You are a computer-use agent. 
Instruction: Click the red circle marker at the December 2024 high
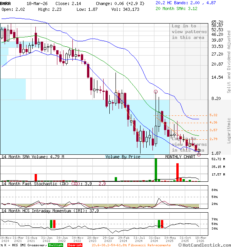pyautogui.click(x=156, y=92)
